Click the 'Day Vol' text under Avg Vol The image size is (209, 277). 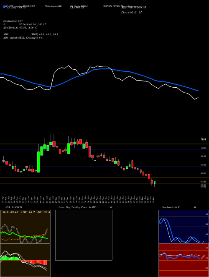pos(127,13)
